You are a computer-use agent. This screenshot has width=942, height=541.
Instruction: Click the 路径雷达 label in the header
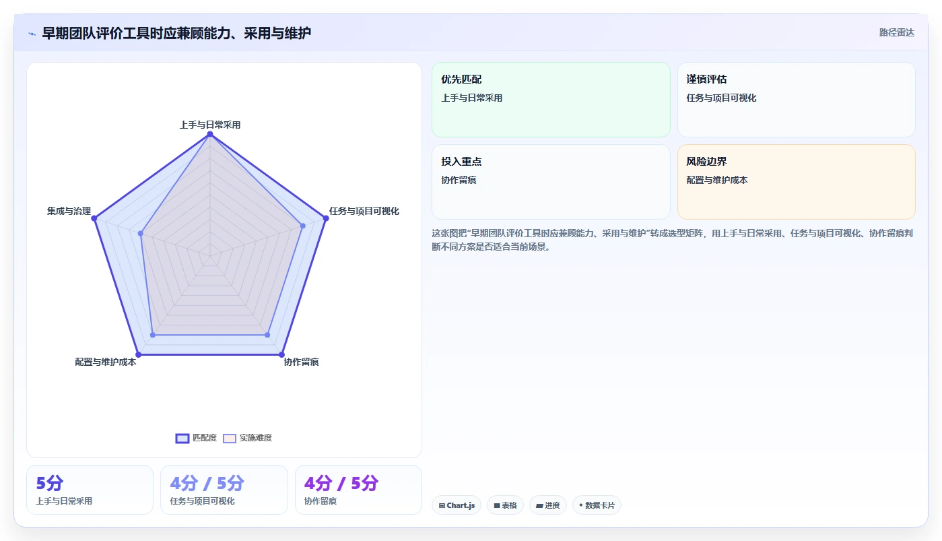896,32
